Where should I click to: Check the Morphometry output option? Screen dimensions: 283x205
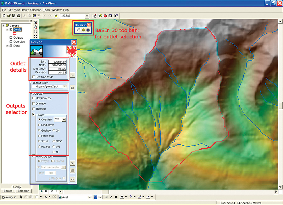coord(34,98)
